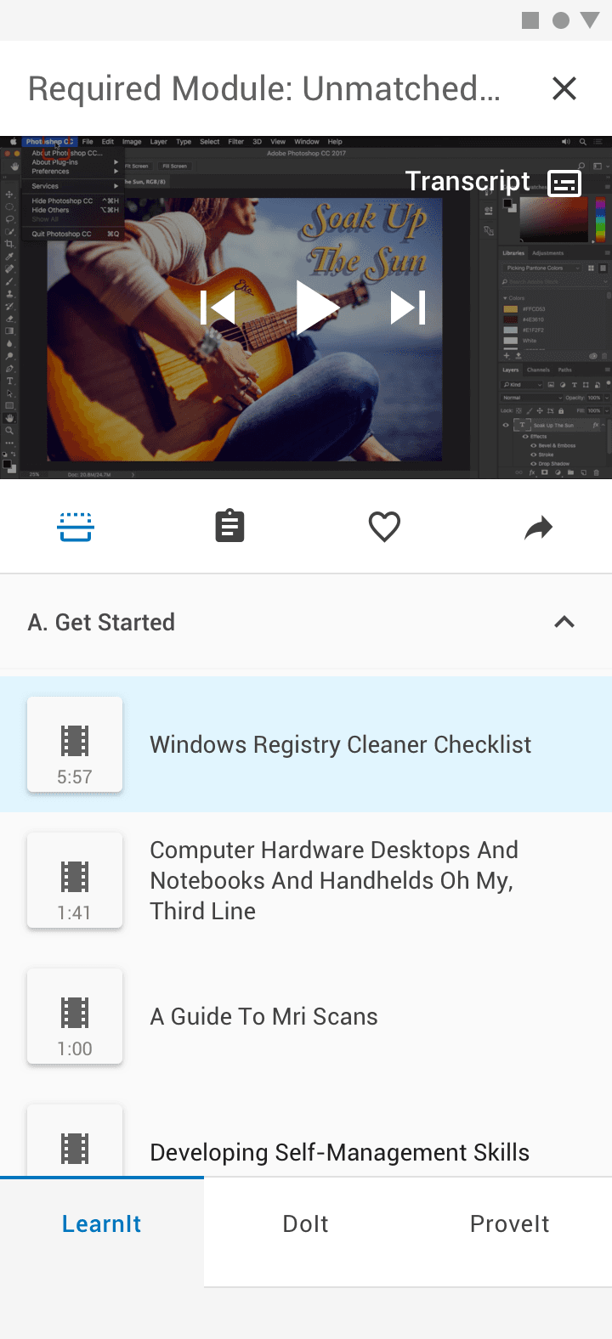Click the film icon beside Developing Self-Management Skills

point(75,1148)
